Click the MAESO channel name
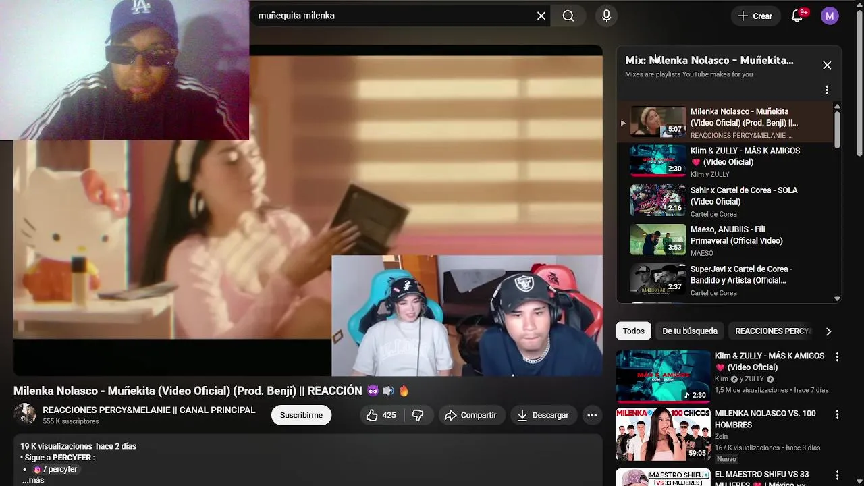 coord(702,253)
